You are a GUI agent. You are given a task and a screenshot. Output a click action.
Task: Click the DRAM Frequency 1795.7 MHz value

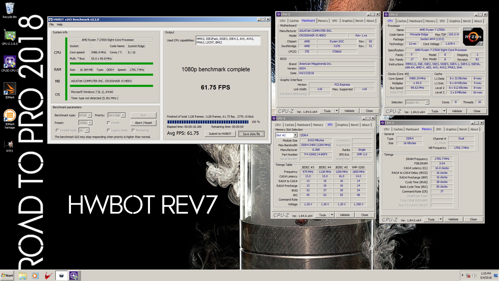point(442,159)
